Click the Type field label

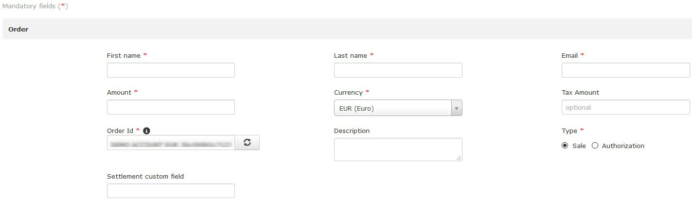point(569,131)
